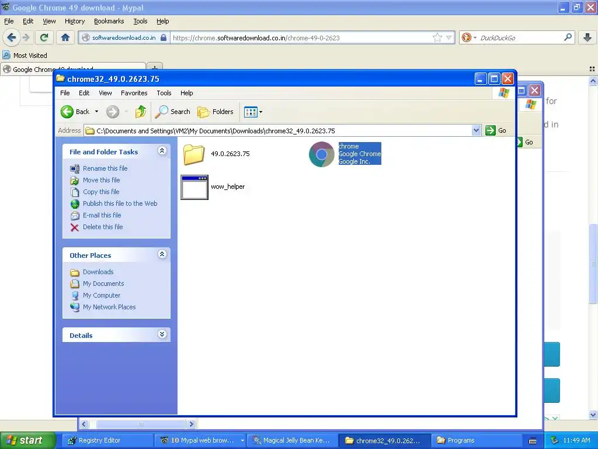Viewport: 598px width, 449px height.
Task: Click Move this file
Action: (102, 180)
